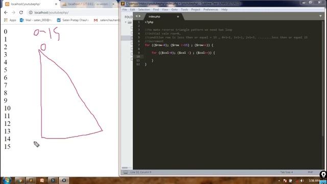The height and width of the screenshot is (184, 327).
Task: Click the system clock showing 1:56 AM
Action: point(314,180)
